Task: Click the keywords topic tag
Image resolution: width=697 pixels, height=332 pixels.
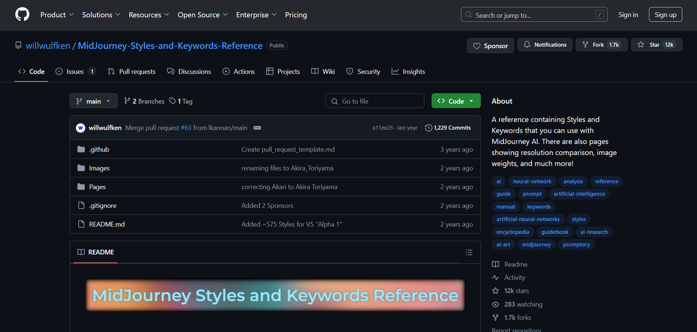Action: pos(539,207)
